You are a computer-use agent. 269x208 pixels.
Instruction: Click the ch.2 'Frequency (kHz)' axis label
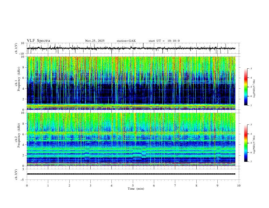click(x=19, y=135)
